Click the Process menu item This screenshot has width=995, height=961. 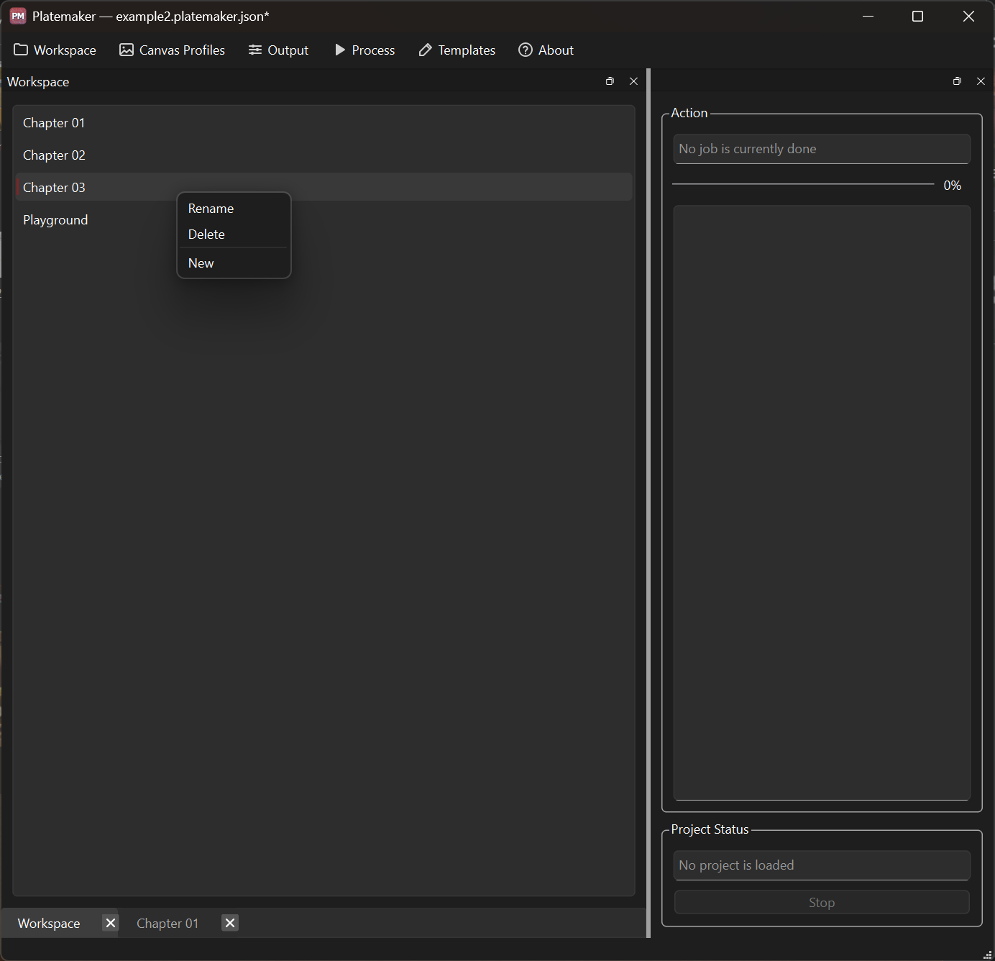pyautogui.click(x=364, y=50)
